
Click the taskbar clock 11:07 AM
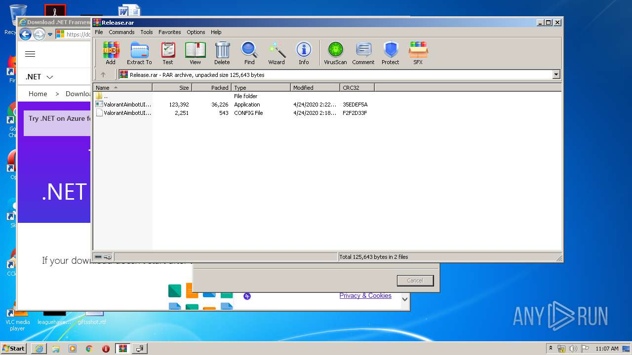pyautogui.click(x=607, y=349)
